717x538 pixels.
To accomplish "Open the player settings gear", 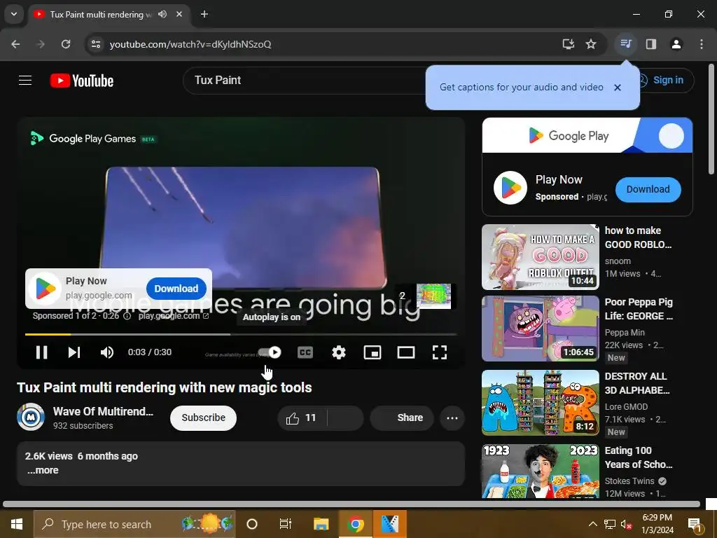I will 339,352.
